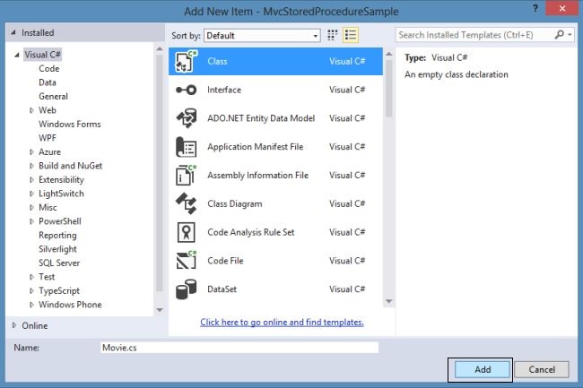Expand the Online section
Screen dimensions: 583x388
(x=14, y=325)
